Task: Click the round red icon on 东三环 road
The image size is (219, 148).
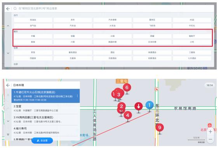Action: 156,89
